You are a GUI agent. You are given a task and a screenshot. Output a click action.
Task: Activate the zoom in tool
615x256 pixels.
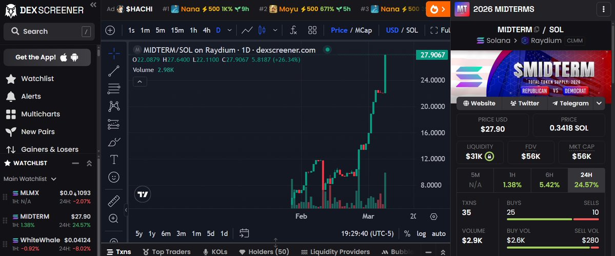point(114,219)
